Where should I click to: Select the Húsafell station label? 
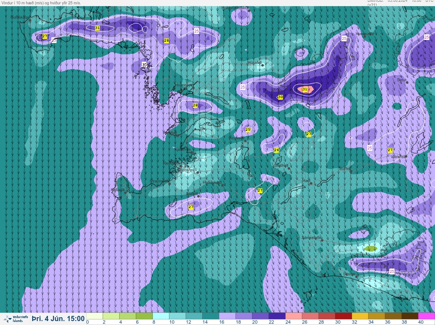254,63
